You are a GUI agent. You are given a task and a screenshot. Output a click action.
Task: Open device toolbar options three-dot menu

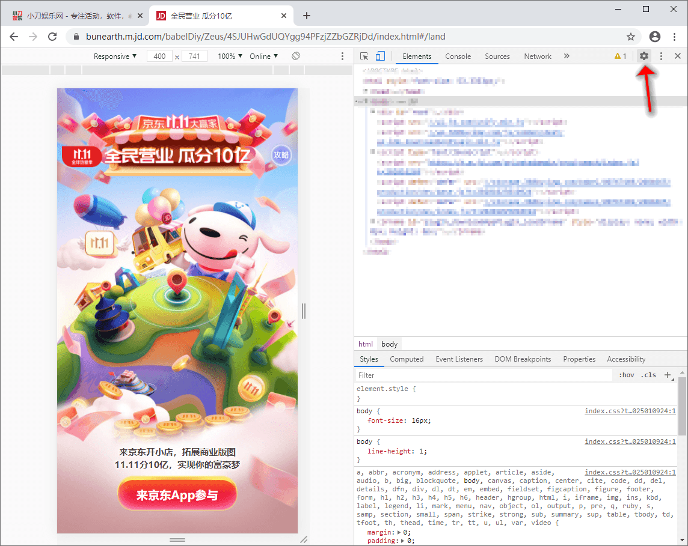pyautogui.click(x=342, y=56)
